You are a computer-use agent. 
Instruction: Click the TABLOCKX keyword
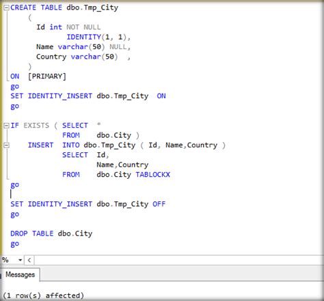(152, 175)
